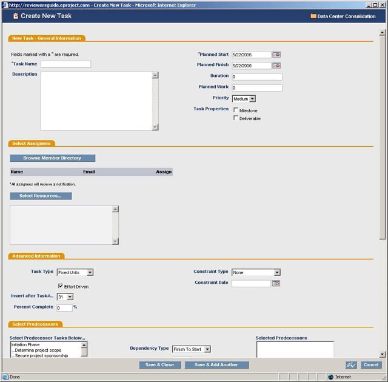Check the Milestone checkbox
The height and width of the screenshot is (382, 388).
click(236, 110)
